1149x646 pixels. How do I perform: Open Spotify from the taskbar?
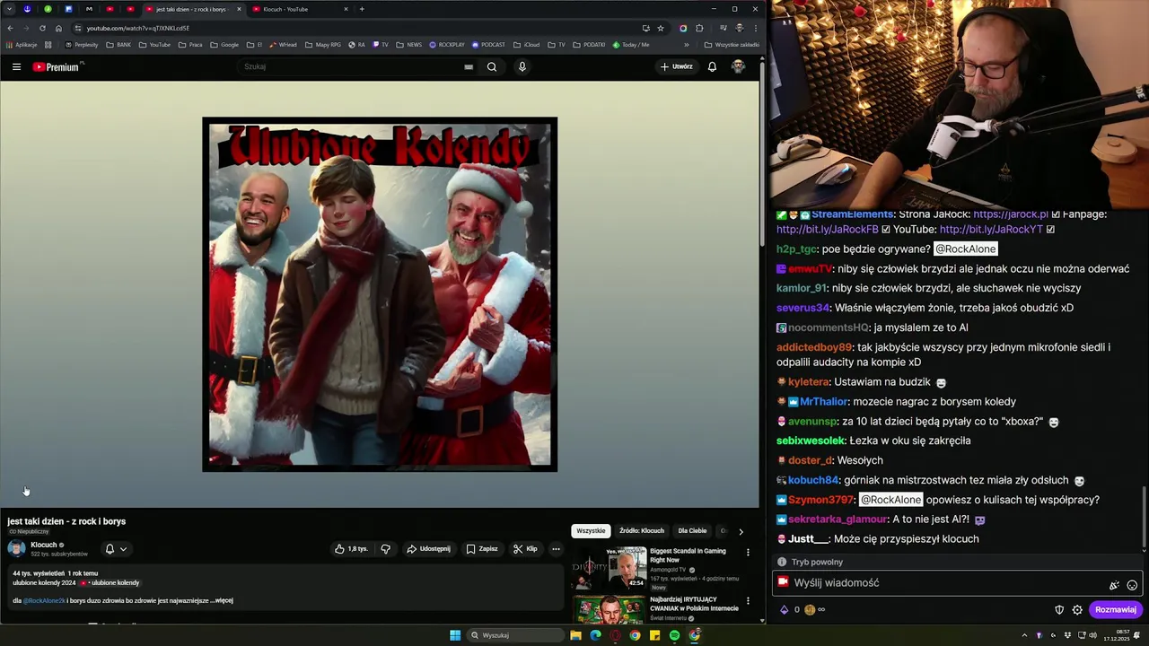click(674, 635)
